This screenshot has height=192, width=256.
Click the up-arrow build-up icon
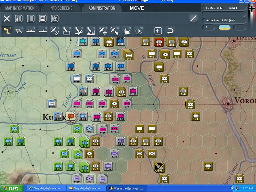[x=158, y=31]
